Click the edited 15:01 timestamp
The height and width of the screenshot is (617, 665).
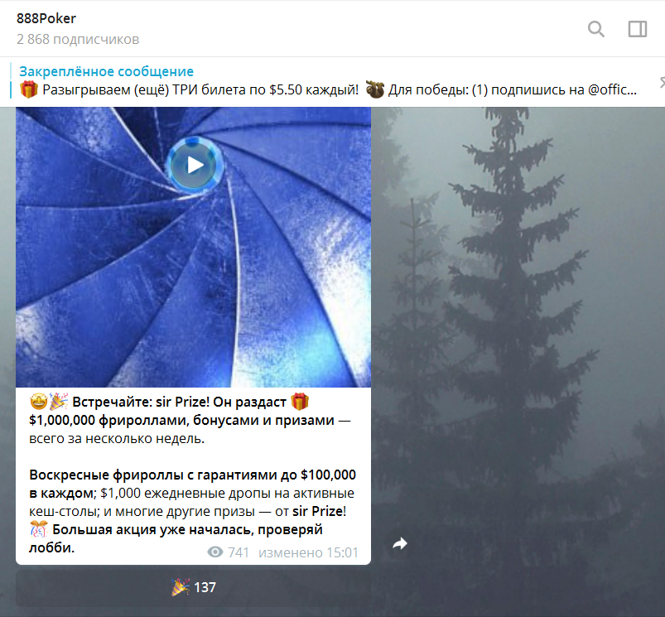coord(308,552)
